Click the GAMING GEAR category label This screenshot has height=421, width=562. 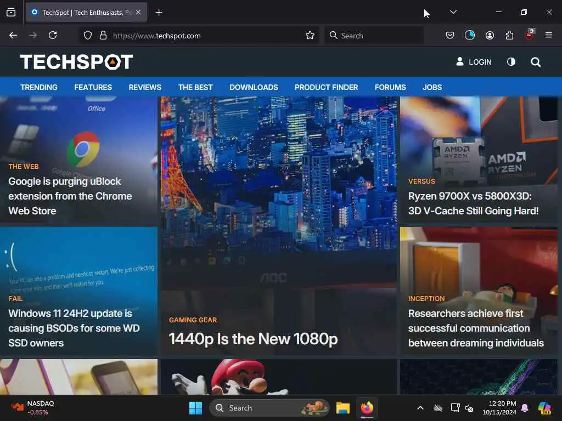(x=193, y=320)
